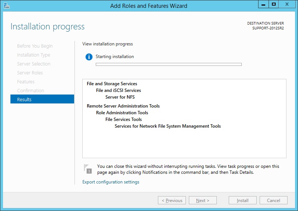Click the Next button
The width and height of the screenshot is (298, 211).
click(202, 200)
